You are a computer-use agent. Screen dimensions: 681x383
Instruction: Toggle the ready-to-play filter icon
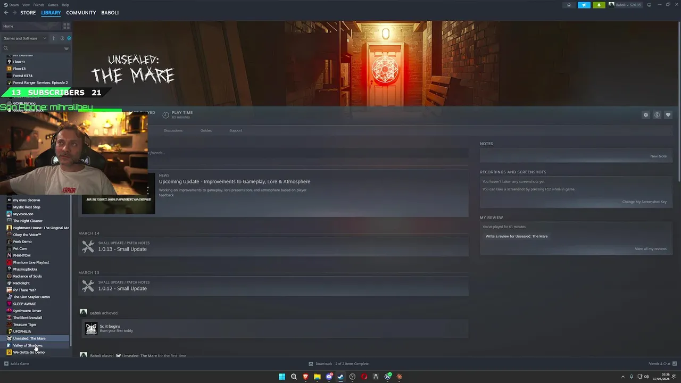pyautogui.click(x=69, y=38)
